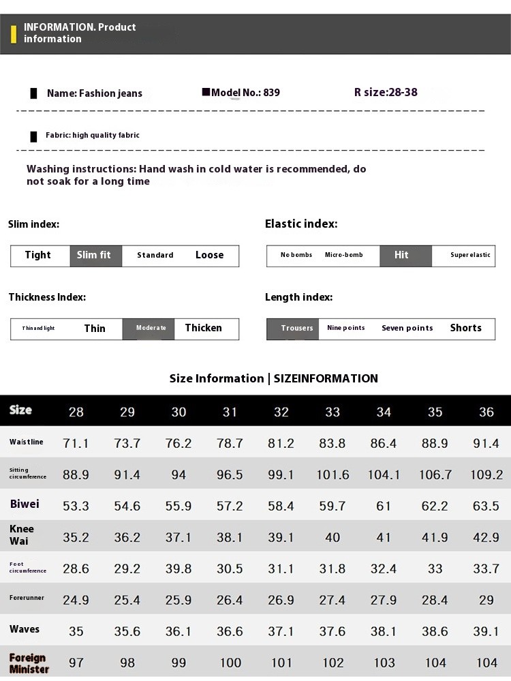
Task: Click the Size Information heading
Action: click(x=273, y=378)
